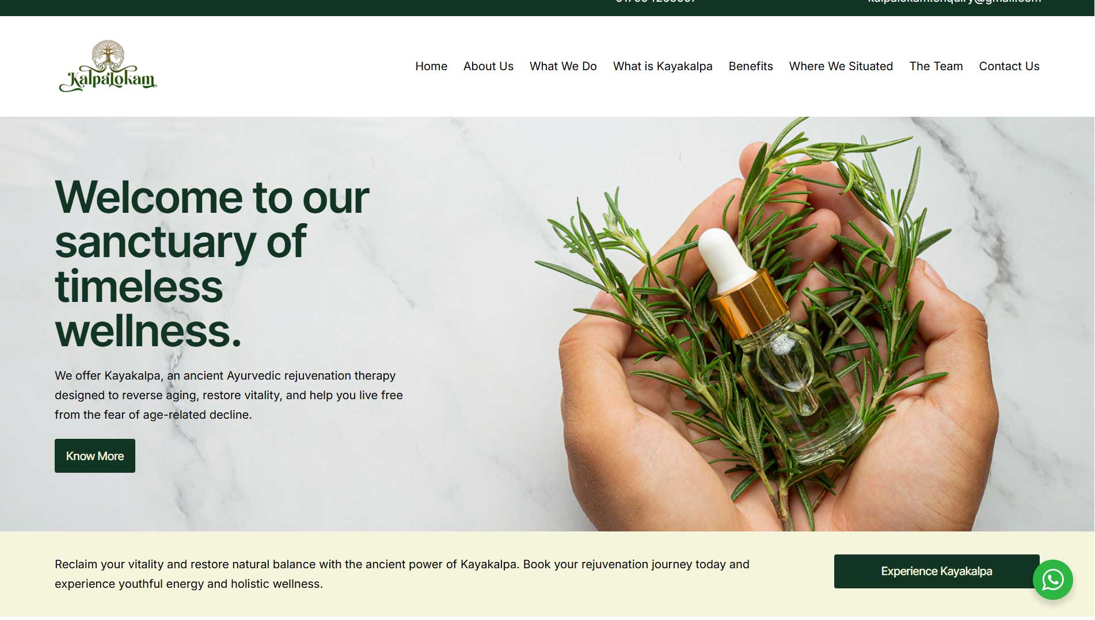Click the email address in top bar
Viewport: 1095px width, 620px height.
pos(955,2)
